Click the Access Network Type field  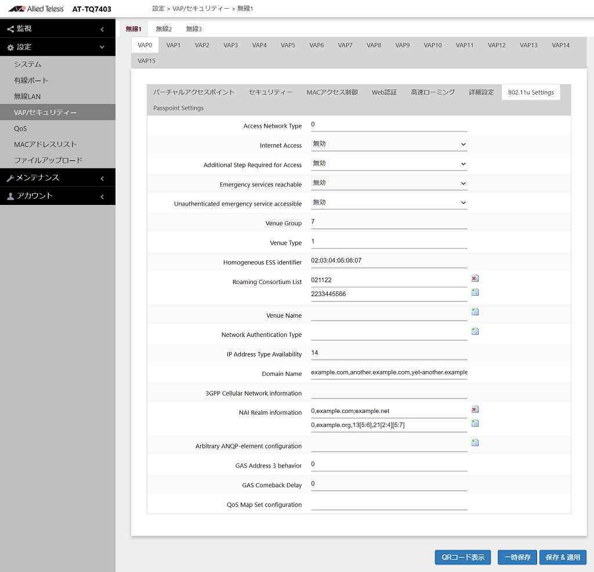(x=389, y=125)
